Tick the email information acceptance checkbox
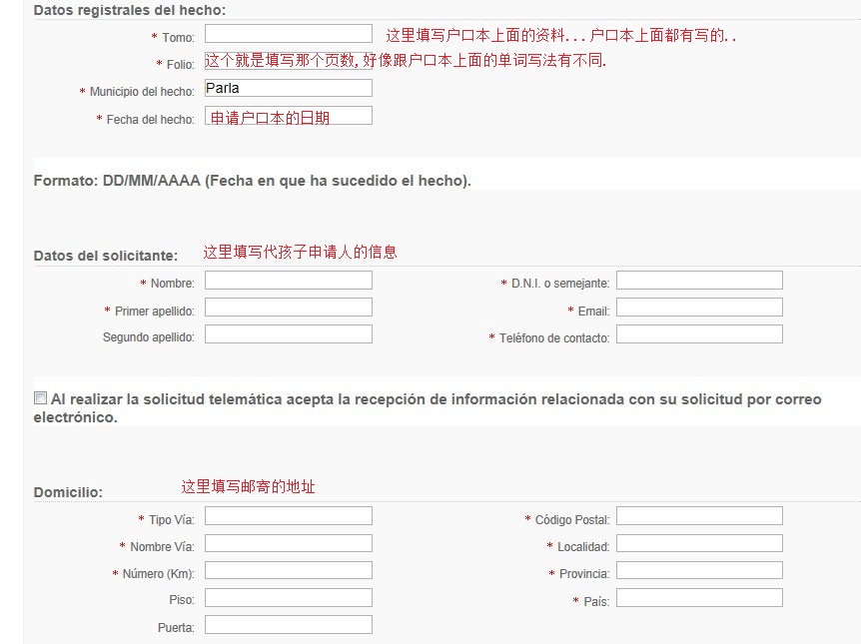861x644 pixels. point(41,398)
